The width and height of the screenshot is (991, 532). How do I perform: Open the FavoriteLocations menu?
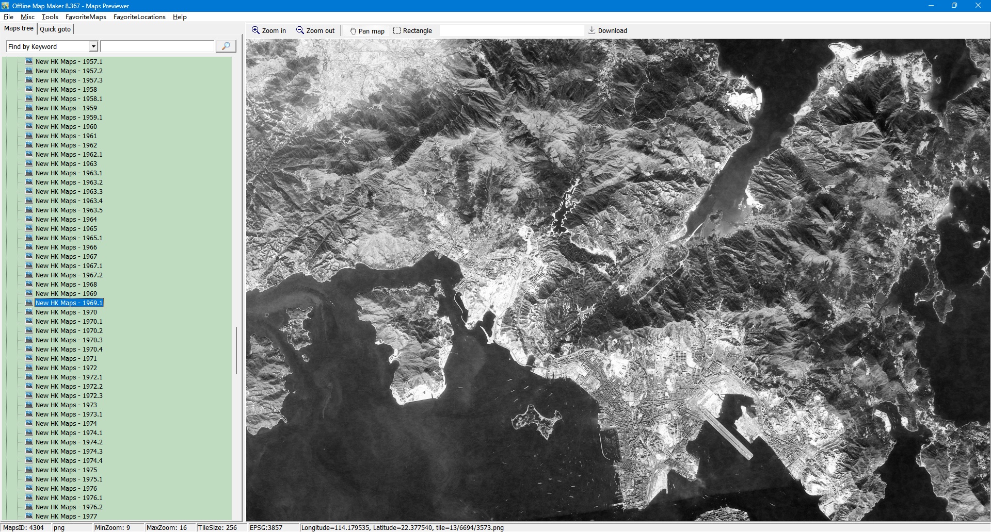click(139, 16)
